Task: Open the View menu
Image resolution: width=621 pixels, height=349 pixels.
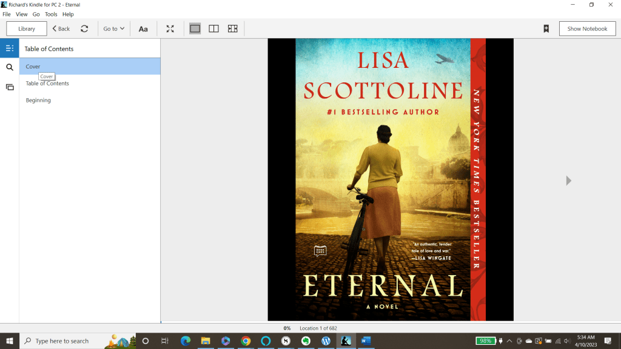Action: pos(21,14)
